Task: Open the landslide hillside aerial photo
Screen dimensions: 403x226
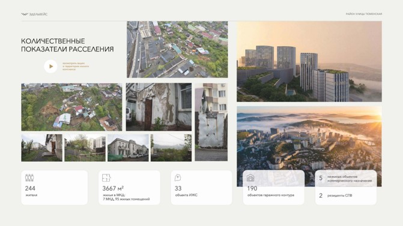Action: (x=71, y=107)
